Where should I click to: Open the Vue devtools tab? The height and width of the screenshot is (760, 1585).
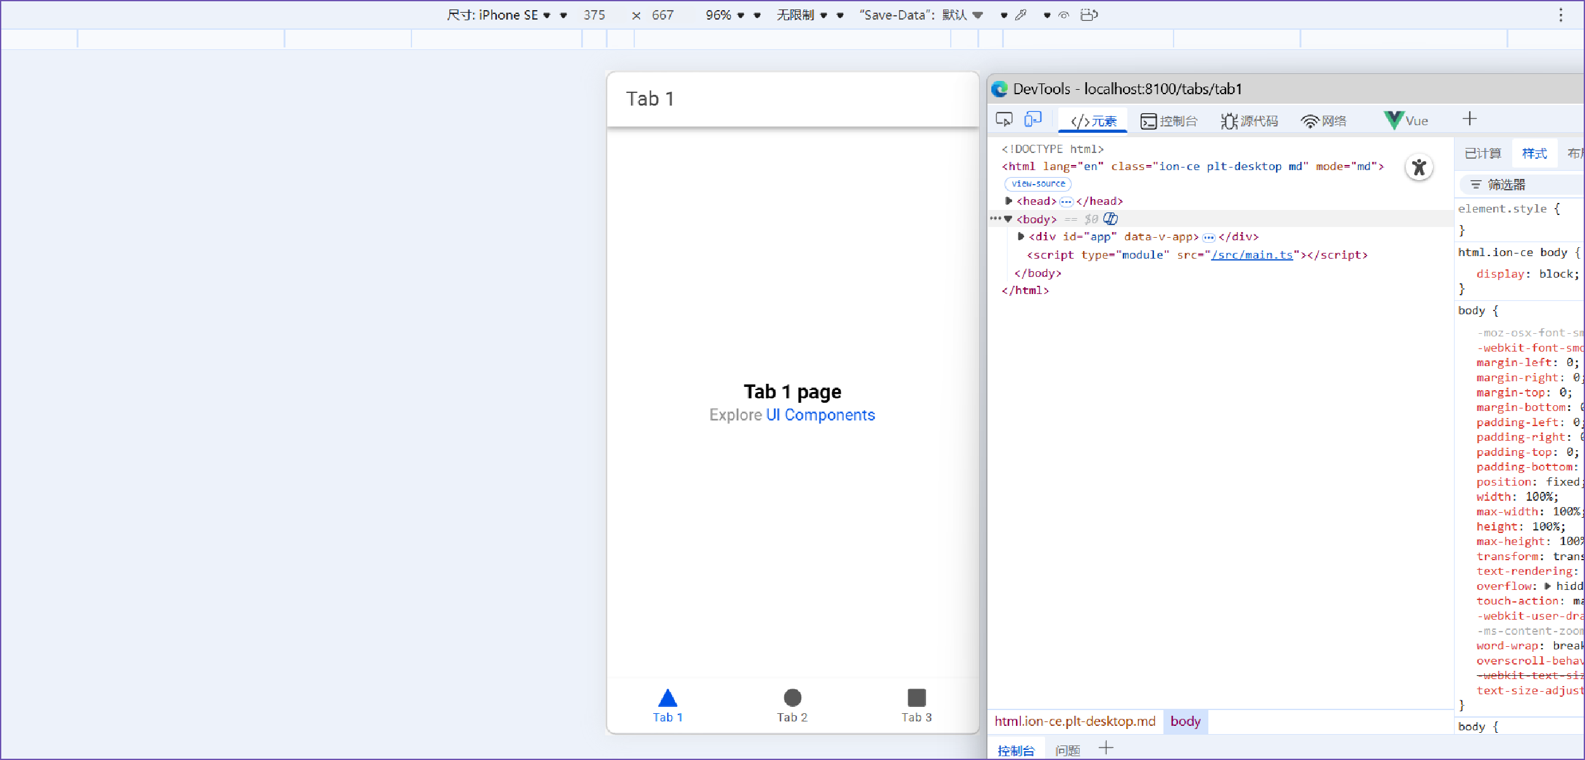pos(1406,121)
